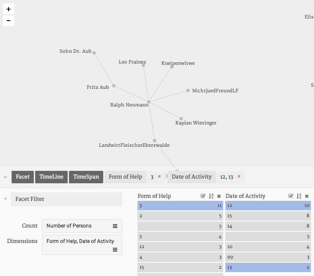This screenshot has height=276, width=314.
Task: Close the Form of Help facet column
Action: coord(219,196)
